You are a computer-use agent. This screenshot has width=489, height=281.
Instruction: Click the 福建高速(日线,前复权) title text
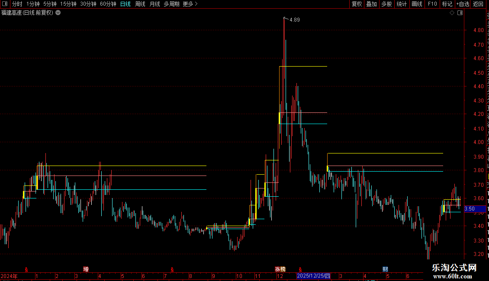click(27, 13)
